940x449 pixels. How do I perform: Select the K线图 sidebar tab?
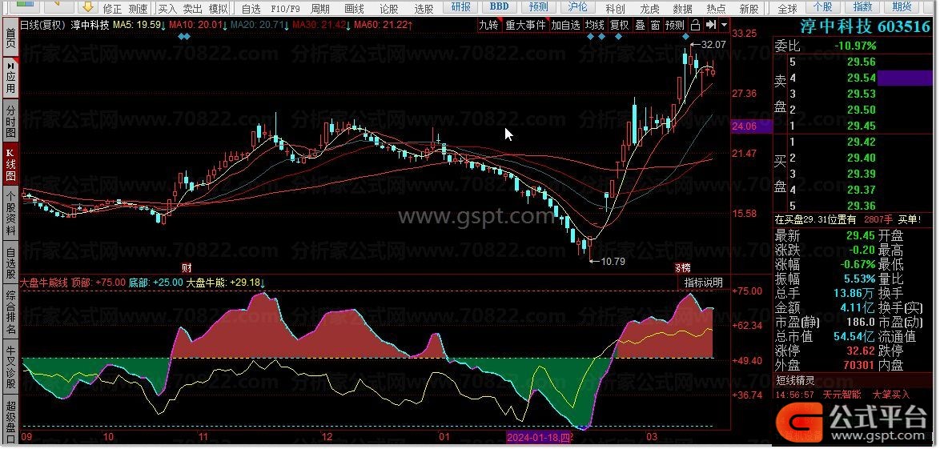tap(10, 163)
